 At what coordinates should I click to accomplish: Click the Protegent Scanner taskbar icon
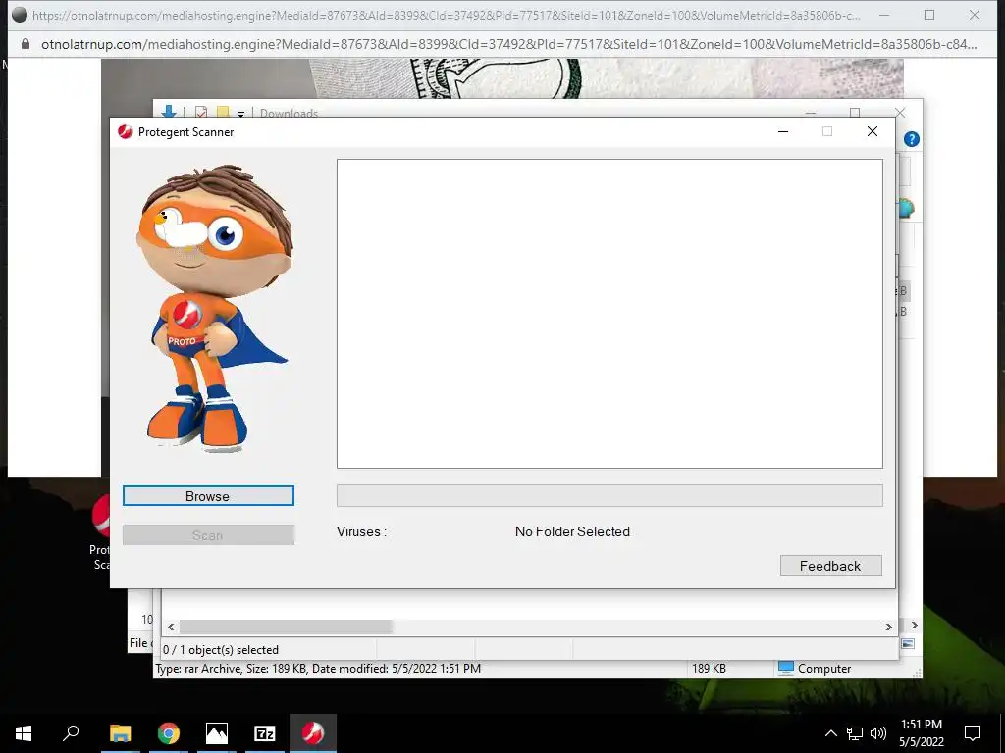(313, 733)
